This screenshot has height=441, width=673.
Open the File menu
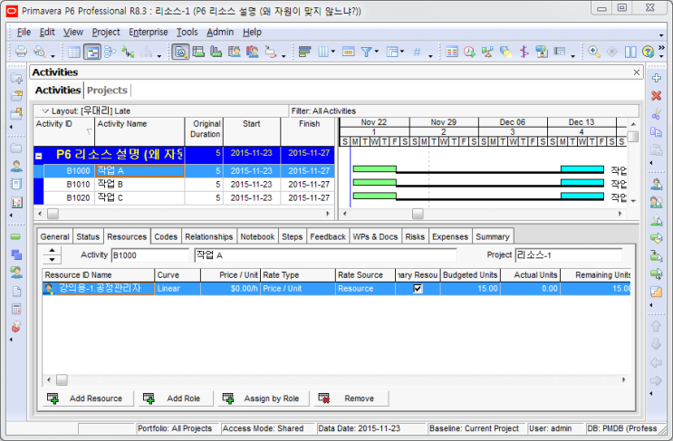tap(24, 33)
